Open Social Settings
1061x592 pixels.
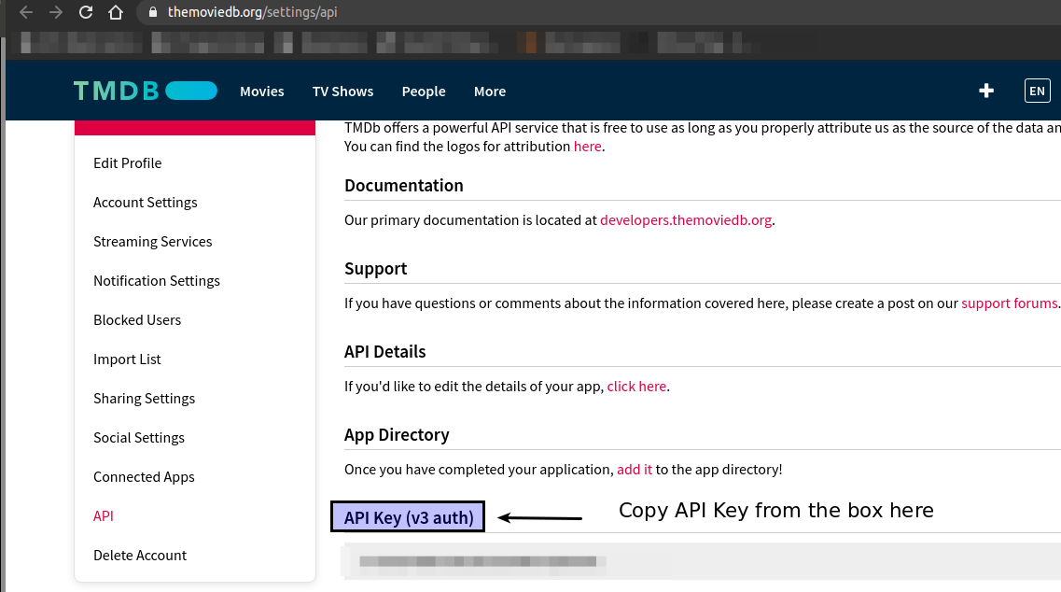[x=139, y=438]
